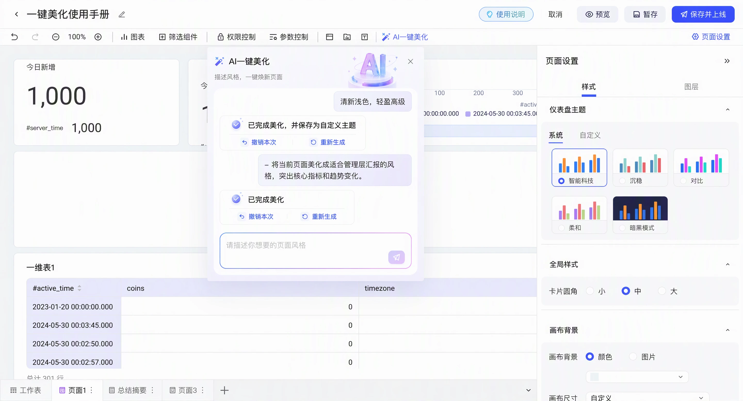Collapse the 画布背景 section
This screenshot has height=401, width=743.
point(728,330)
